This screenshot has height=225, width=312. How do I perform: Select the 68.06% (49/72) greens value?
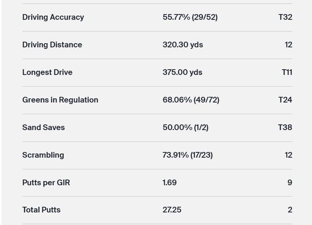point(191,100)
